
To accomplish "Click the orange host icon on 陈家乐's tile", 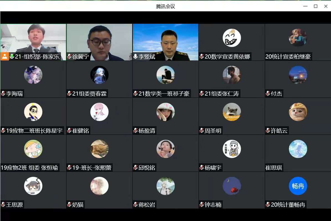I will pos(4,57).
